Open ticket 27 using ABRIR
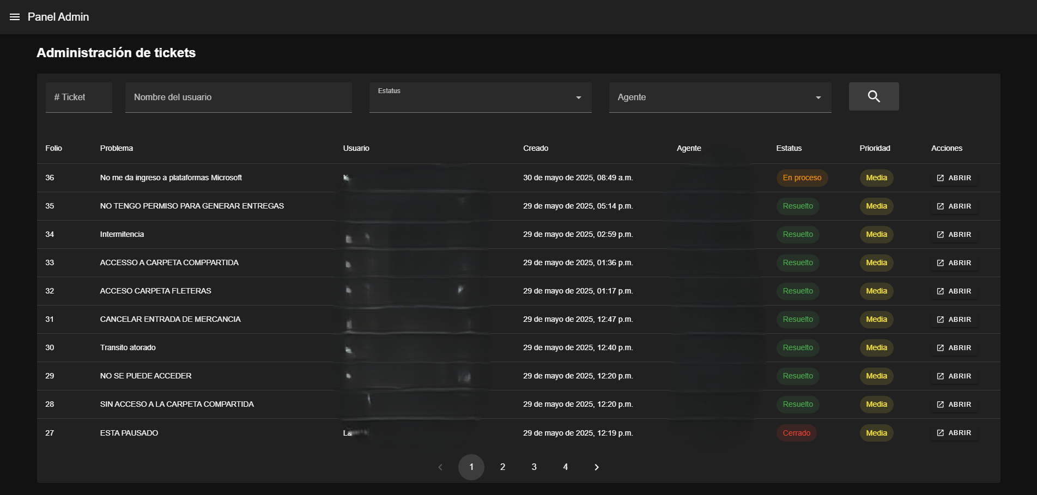 point(954,433)
